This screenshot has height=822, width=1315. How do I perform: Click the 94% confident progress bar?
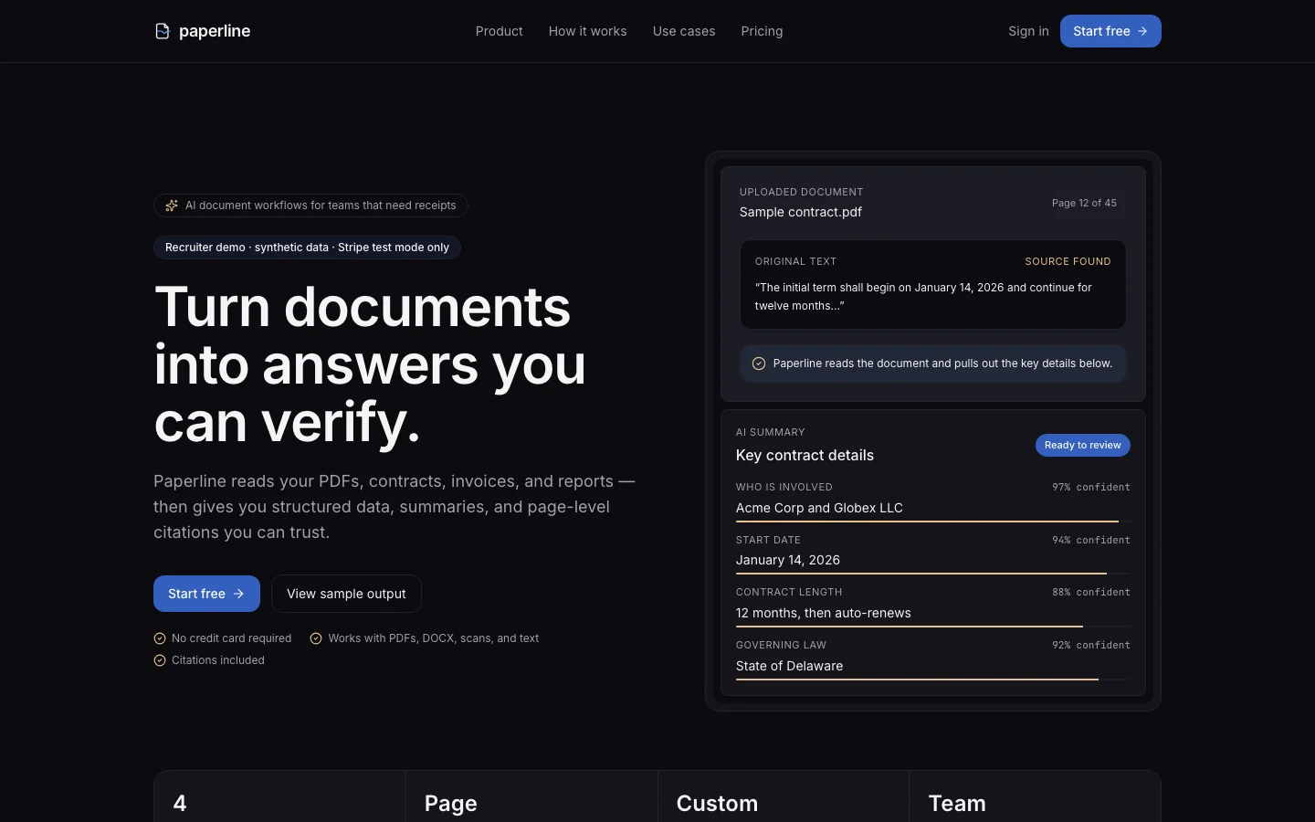933,574
